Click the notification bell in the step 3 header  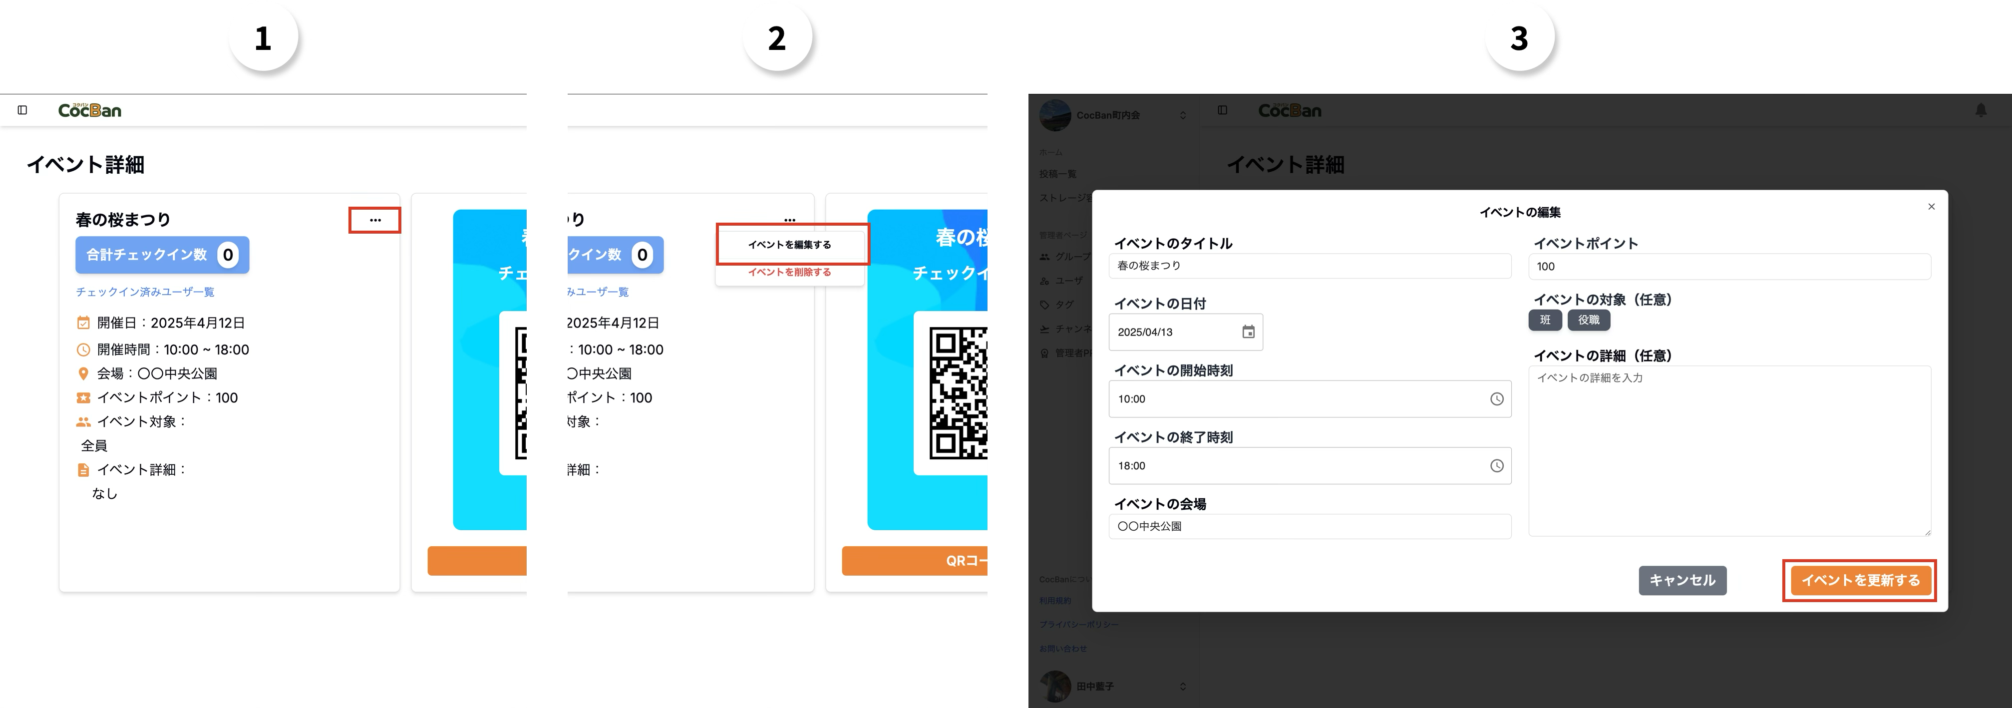point(1981,110)
